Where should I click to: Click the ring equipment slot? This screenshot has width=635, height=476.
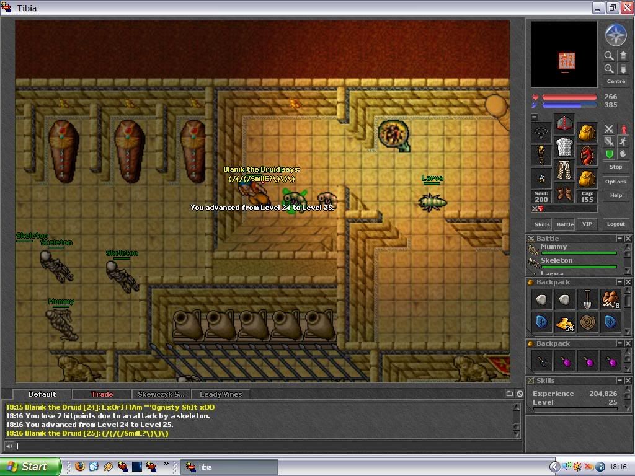coord(541,178)
